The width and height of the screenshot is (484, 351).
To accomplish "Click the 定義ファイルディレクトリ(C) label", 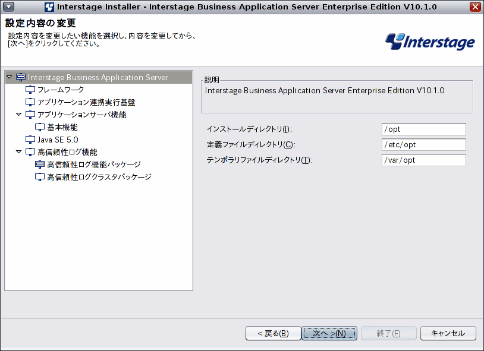I will tap(251, 144).
